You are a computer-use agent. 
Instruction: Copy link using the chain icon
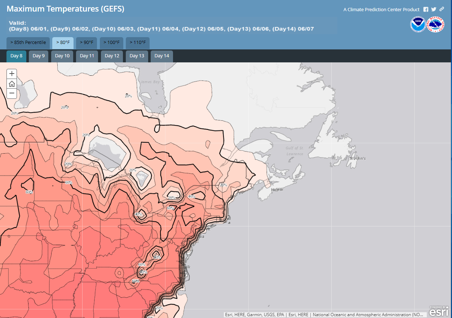click(442, 9)
